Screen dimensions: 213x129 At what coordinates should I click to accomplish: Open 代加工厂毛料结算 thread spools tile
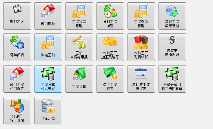point(141,47)
